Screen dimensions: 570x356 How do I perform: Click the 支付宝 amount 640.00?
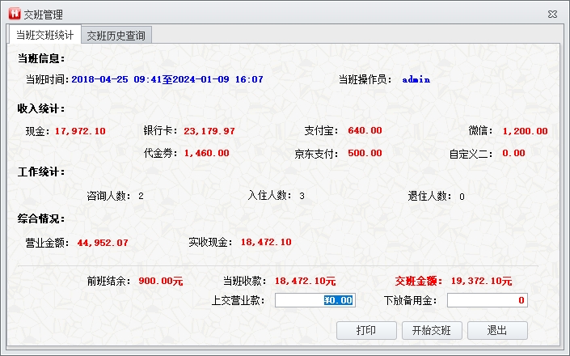point(365,131)
